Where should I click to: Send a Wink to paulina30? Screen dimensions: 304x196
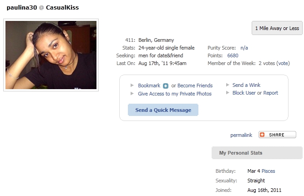(246, 85)
